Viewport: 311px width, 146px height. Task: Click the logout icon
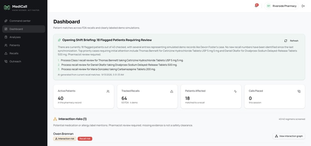coord(303,6)
